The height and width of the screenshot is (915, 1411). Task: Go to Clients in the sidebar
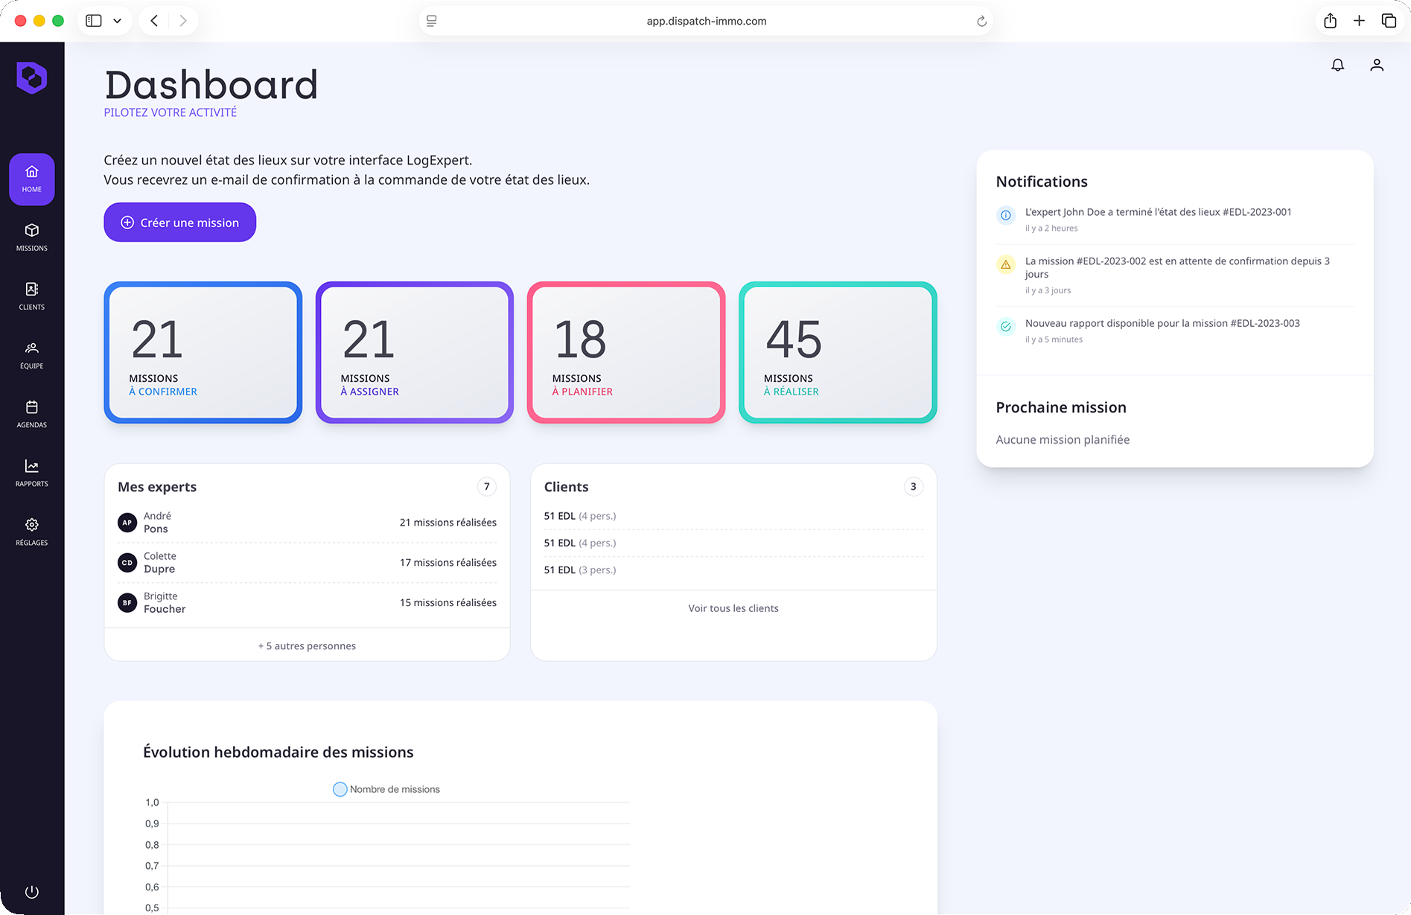coord(32,296)
